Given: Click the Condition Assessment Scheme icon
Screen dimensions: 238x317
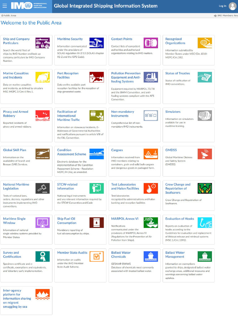Looking at the screenshot, I should click(x=97, y=154).
